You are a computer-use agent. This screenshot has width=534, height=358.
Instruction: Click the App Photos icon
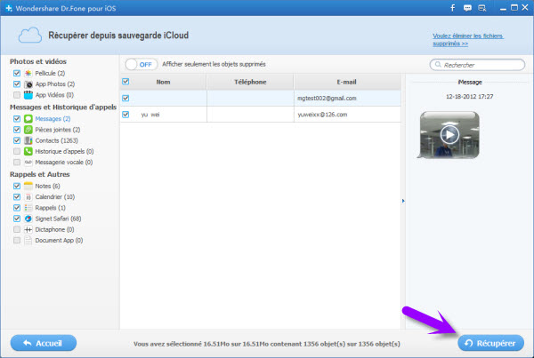point(28,84)
